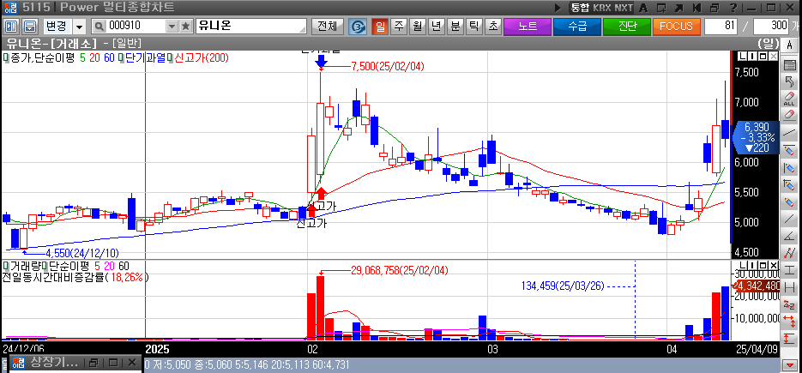Toggle the 거래량 indicator marker
This screenshot has width=802, height=373.
click(x=6, y=266)
